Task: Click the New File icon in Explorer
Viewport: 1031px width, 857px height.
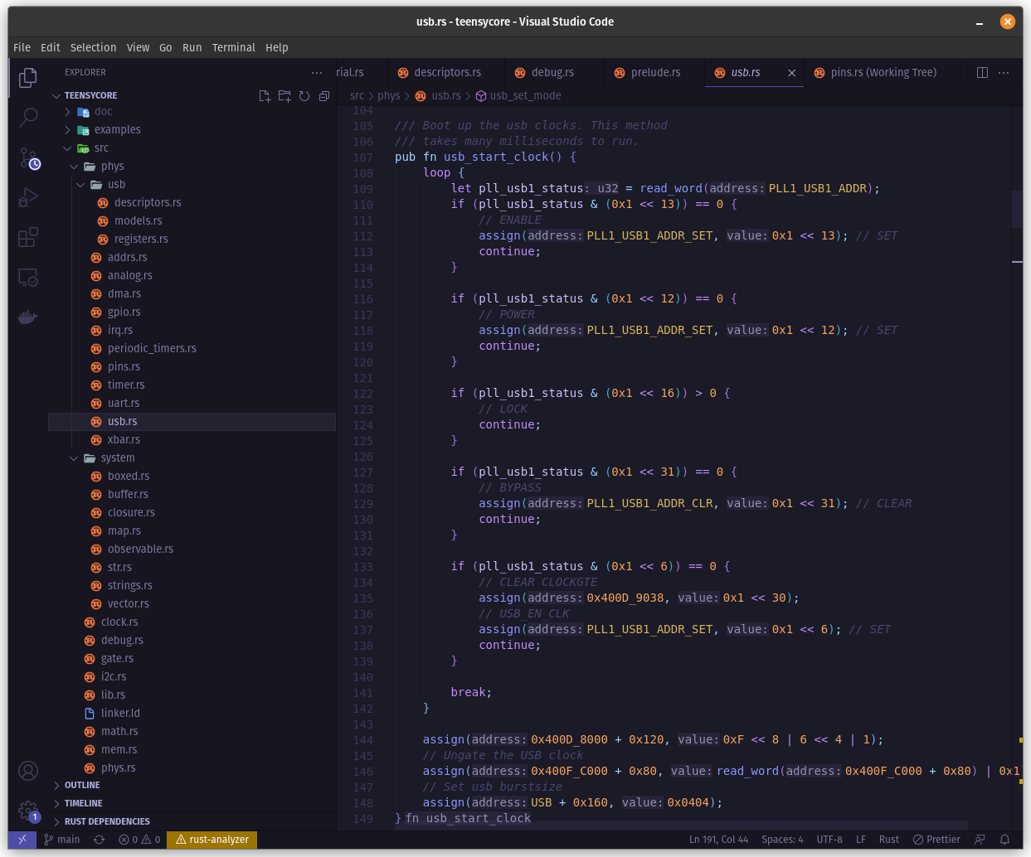Action: click(265, 96)
